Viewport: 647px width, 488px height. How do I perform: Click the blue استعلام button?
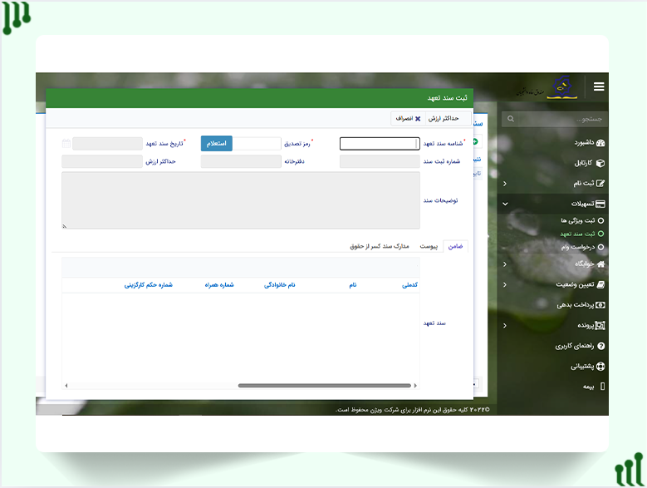(x=216, y=143)
